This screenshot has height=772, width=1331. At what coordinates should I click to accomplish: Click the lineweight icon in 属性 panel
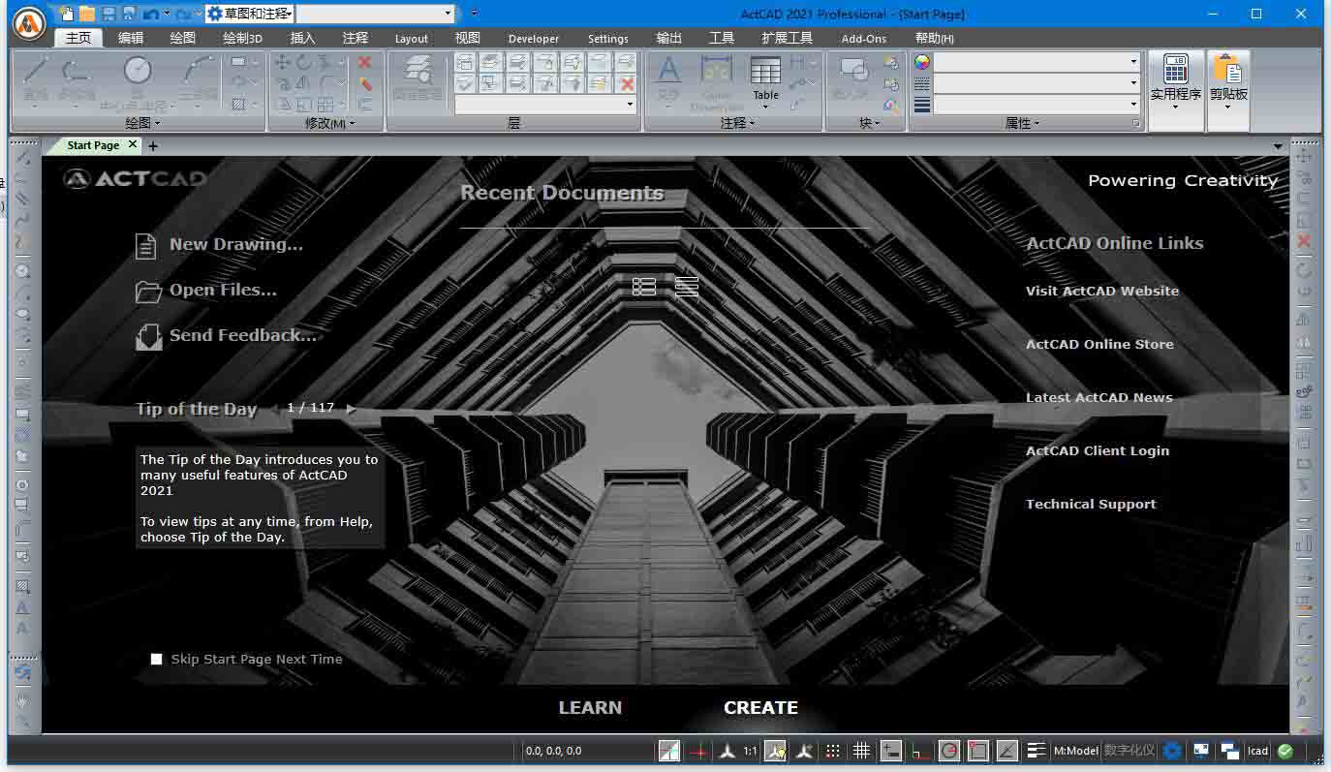click(922, 104)
